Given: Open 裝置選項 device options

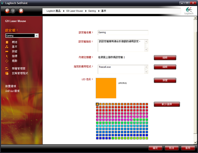Looking at the screenshot, I should (x=11, y=86).
